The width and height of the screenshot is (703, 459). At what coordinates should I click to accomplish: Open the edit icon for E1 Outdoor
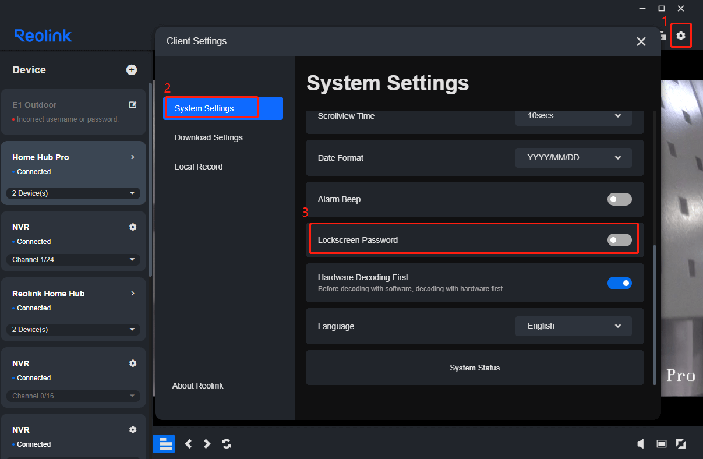[133, 105]
